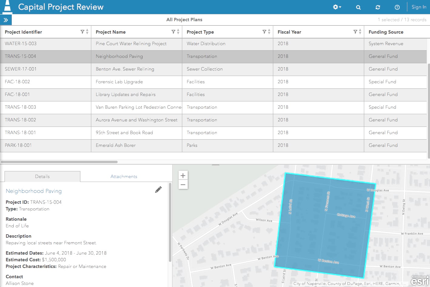Screen dimensions: 430x287
Task: Click the Sign In link
Action: click(x=419, y=7)
